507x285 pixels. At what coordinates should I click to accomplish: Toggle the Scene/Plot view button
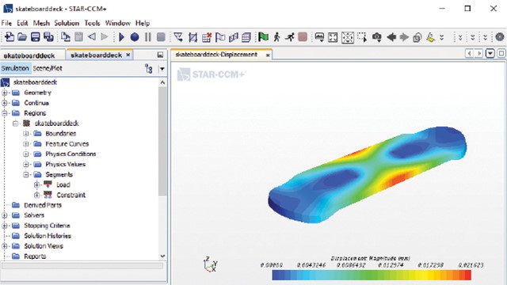[x=48, y=69]
